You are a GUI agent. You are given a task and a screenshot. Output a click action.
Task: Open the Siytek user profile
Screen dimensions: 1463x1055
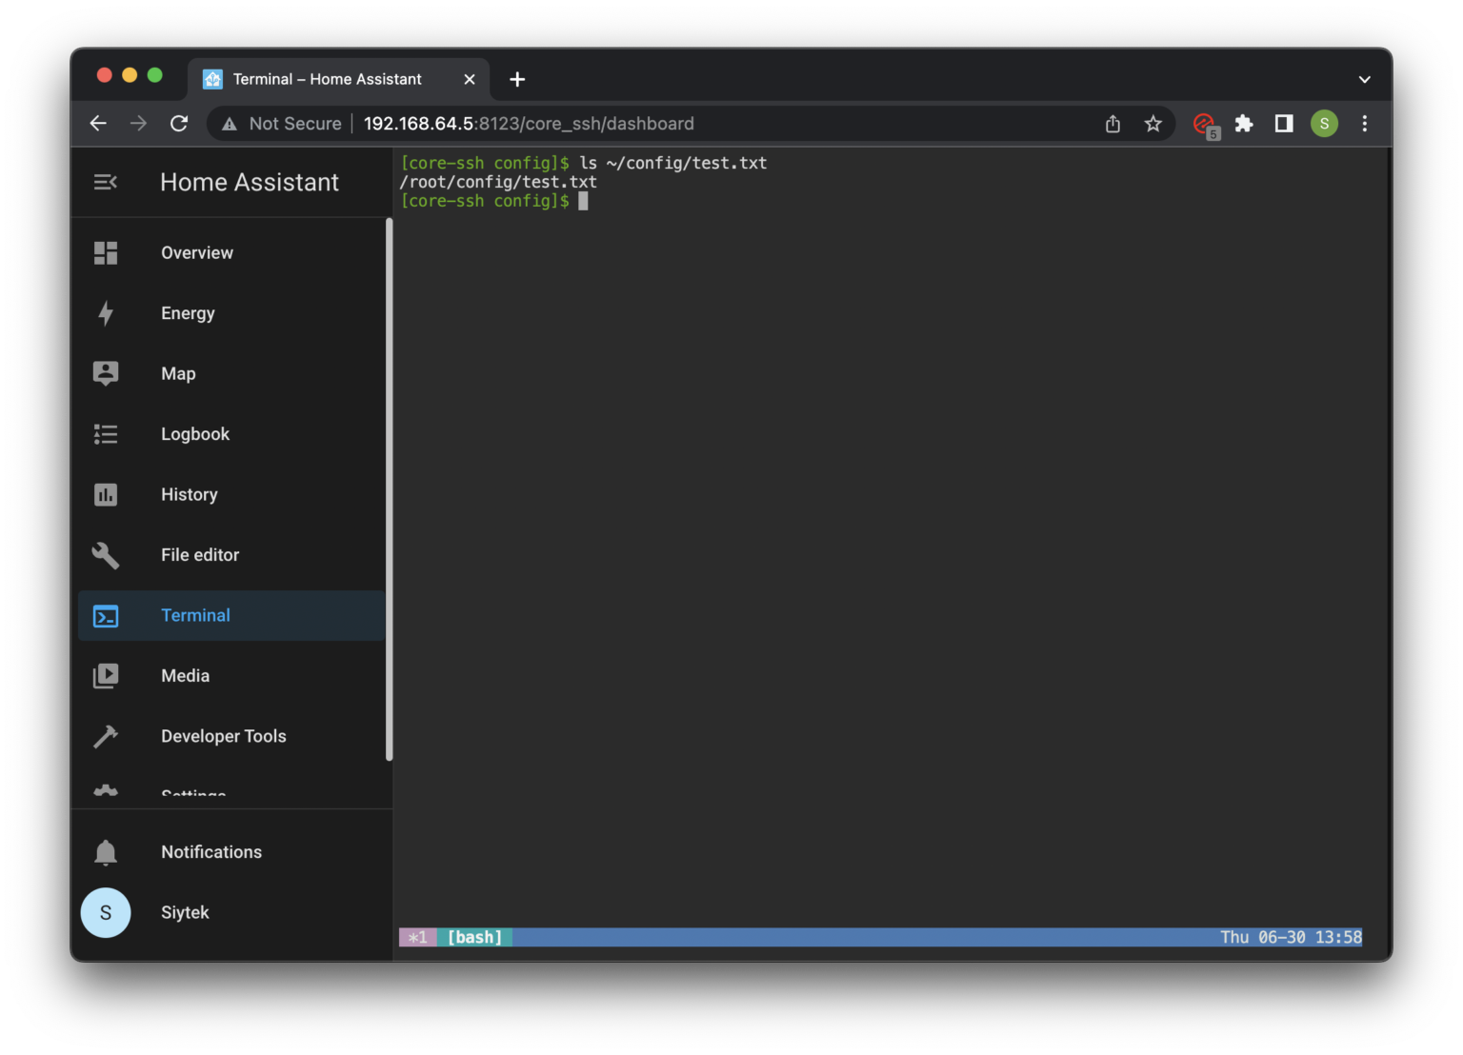(x=106, y=912)
